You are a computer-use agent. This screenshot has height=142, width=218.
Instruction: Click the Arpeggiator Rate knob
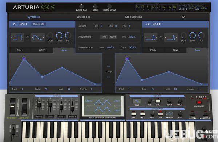(152, 114)
